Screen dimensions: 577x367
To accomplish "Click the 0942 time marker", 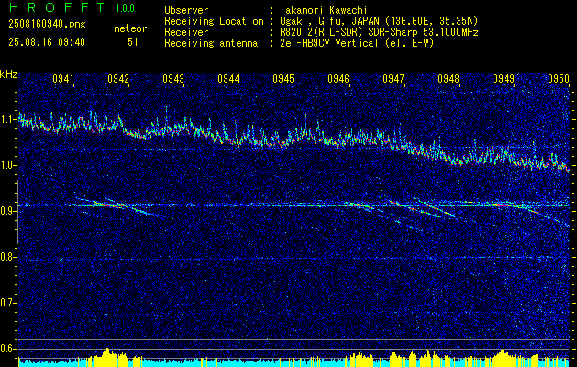I will coord(118,78).
